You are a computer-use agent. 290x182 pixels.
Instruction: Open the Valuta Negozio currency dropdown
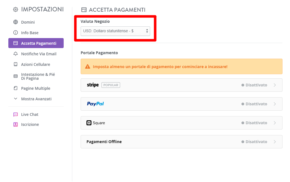115,31
